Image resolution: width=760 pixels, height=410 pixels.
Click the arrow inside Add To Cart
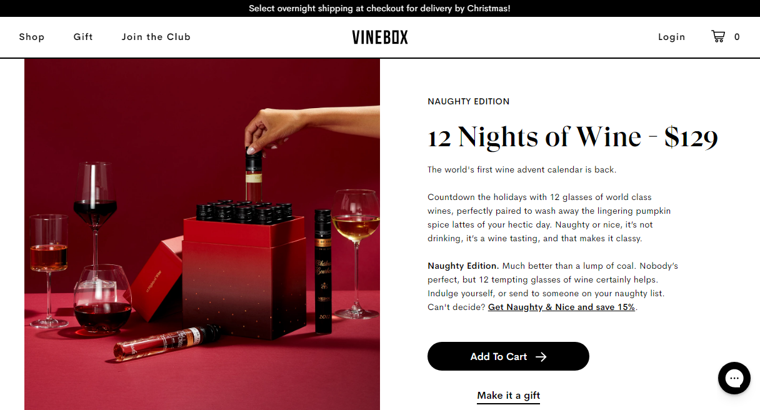tap(541, 357)
